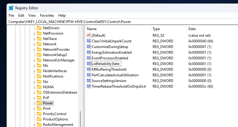Click data 0x00000040 (64)

point(201,41)
